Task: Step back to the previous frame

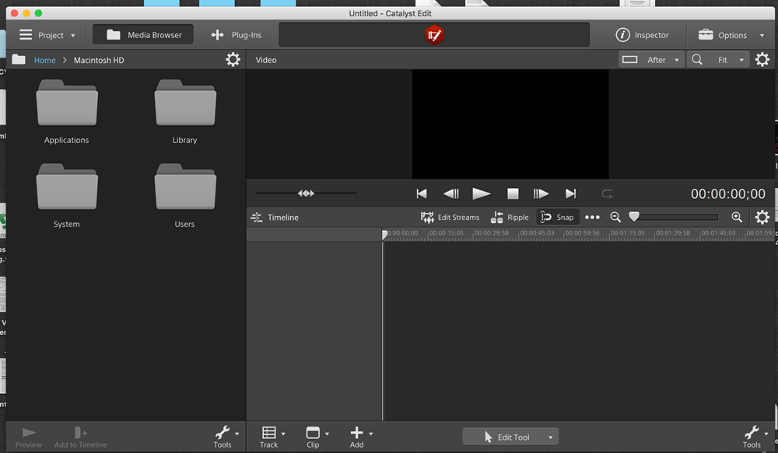Action: [x=451, y=193]
